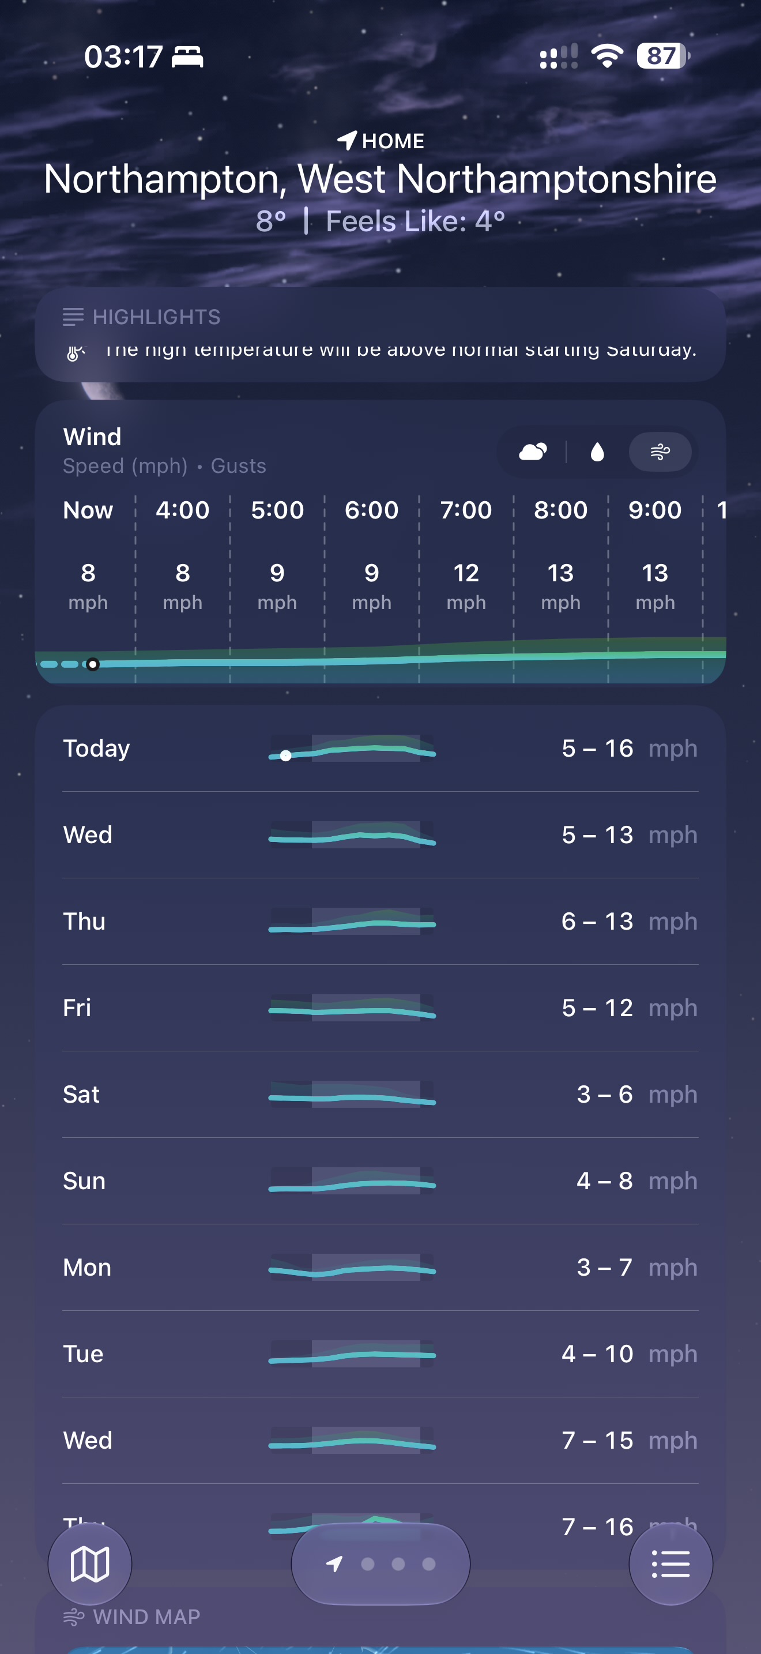
Task: Go to the second location page dot
Action: pyautogui.click(x=368, y=1564)
